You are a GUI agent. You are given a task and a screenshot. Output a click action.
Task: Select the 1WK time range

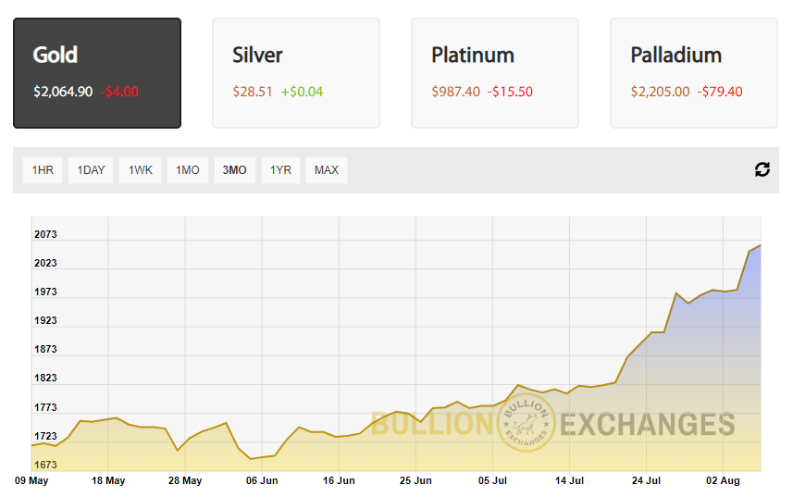[x=141, y=170]
